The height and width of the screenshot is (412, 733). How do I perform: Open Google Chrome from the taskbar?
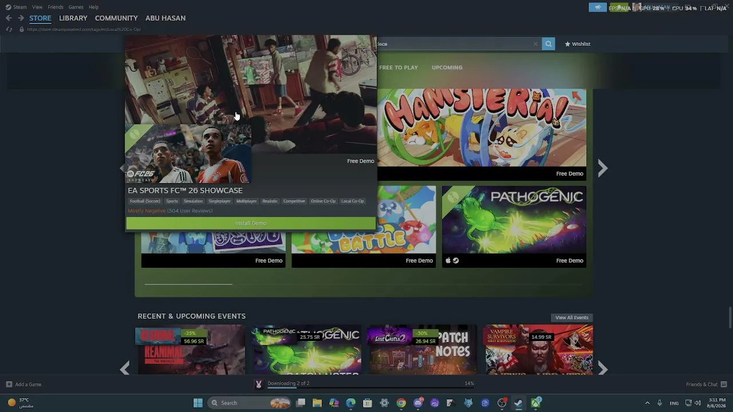click(401, 403)
